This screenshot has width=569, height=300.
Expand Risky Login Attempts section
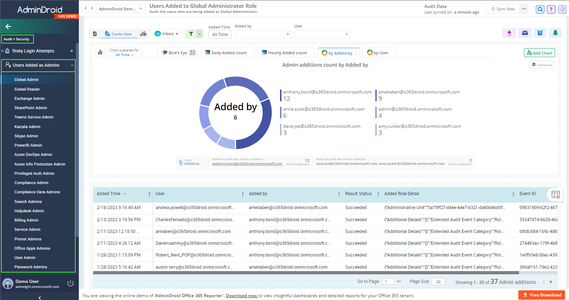72,51
